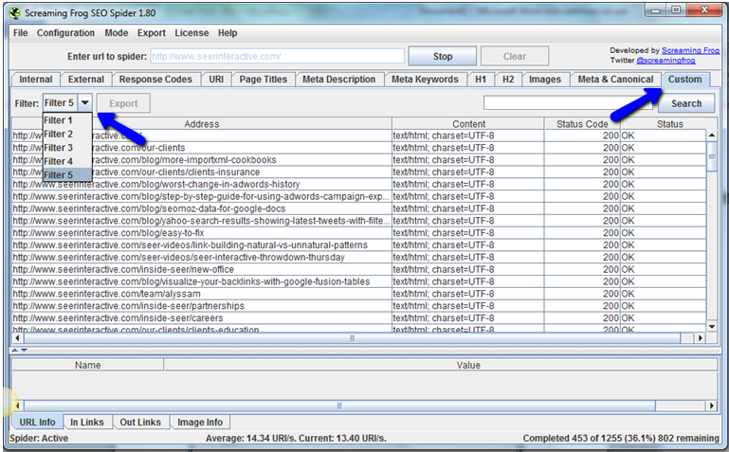The image size is (729, 452).
Task: Open the Export menu in menu bar
Action: pyautogui.click(x=152, y=32)
